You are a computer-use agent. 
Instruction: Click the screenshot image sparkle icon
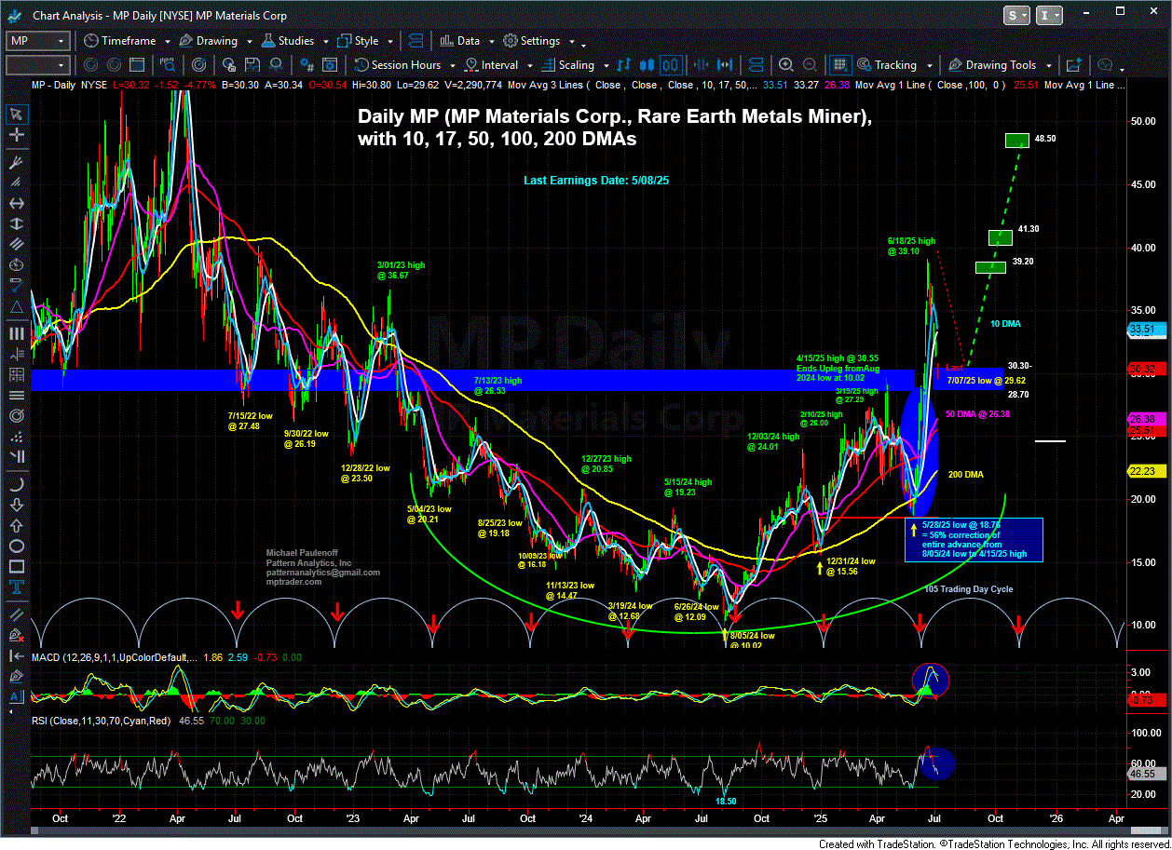tap(1074, 65)
